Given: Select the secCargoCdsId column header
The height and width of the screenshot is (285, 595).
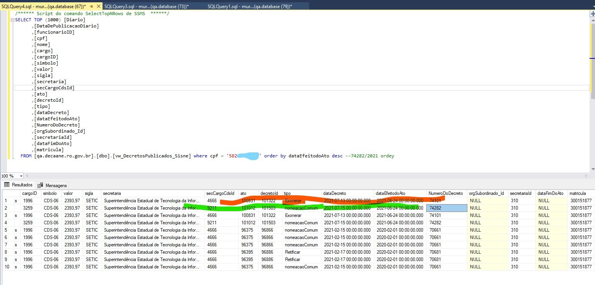Looking at the screenshot, I should 221,193.
